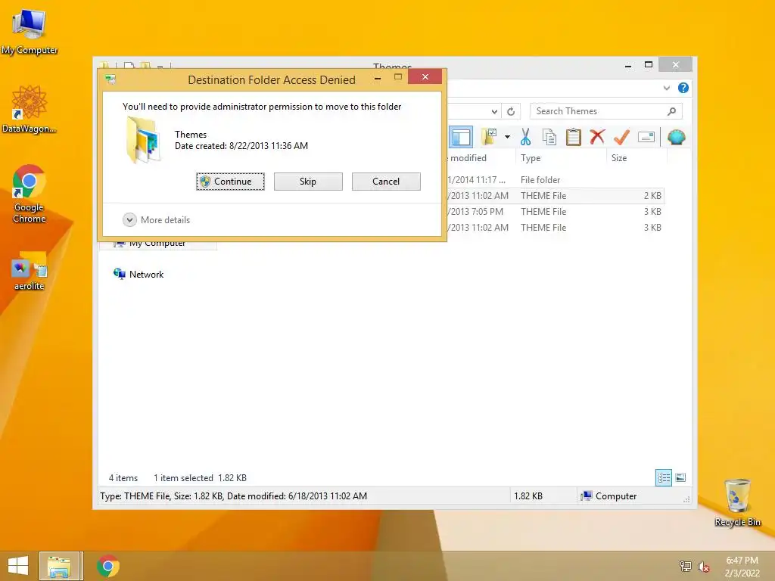Click the red X Delete icon
This screenshot has width=775, height=581.
click(597, 136)
